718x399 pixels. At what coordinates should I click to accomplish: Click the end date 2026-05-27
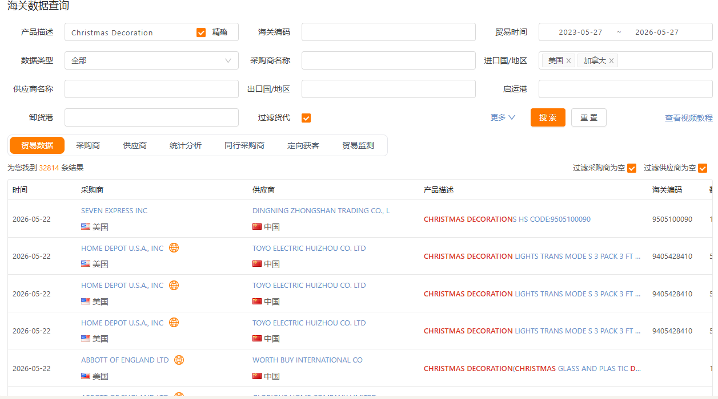tap(657, 32)
